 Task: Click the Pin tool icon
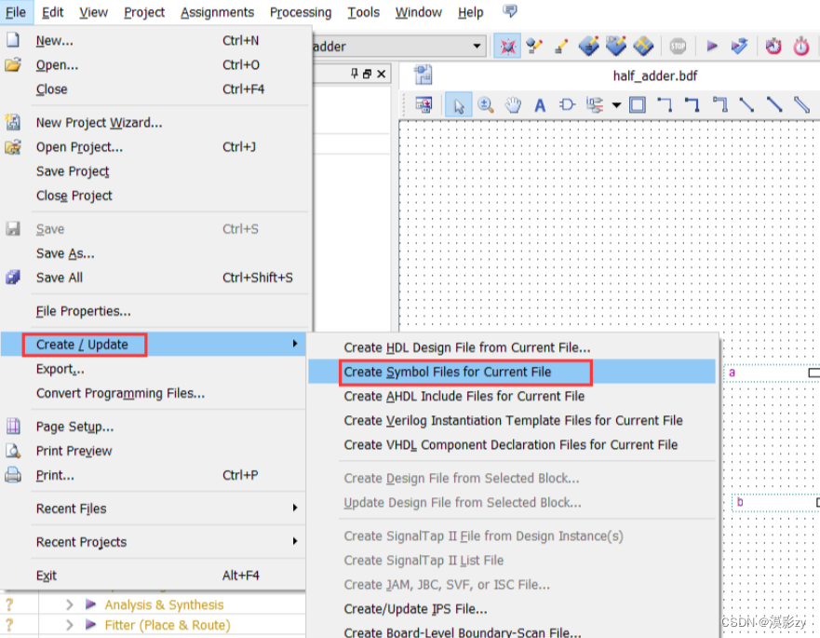[595, 105]
